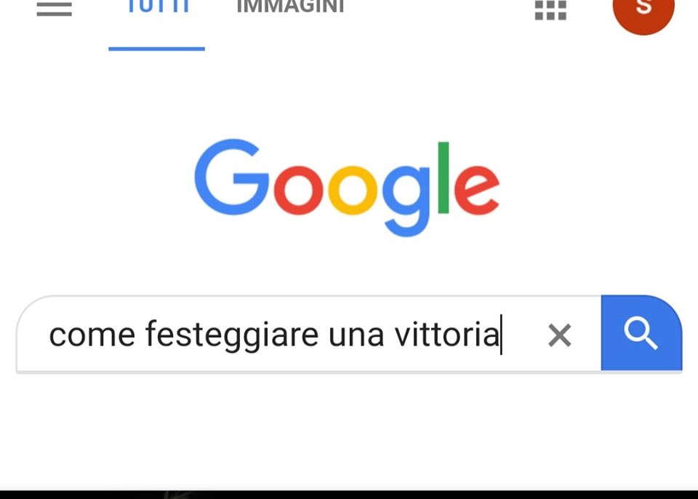698x499 pixels.
Task: Focus the search input field
Action: 308,333
